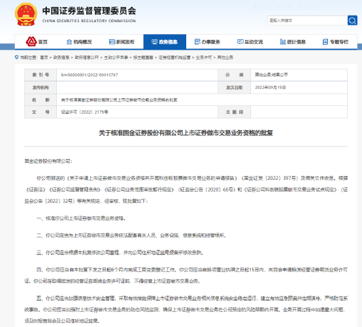The height and width of the screenshot is (327, 362).
Task: Open the 首页 navigation tab
Action: (36, 42)
